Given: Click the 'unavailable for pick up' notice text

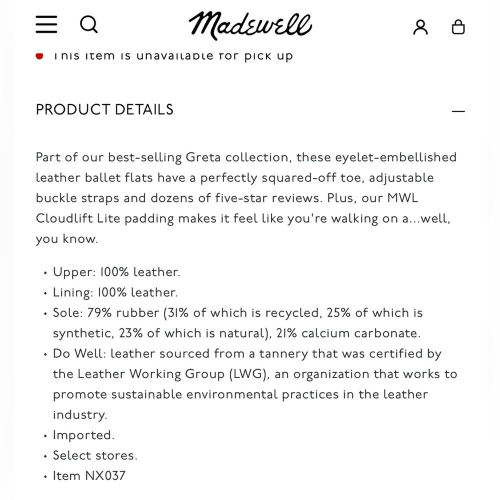Looking at the screenshot, I should click(173, 56).
